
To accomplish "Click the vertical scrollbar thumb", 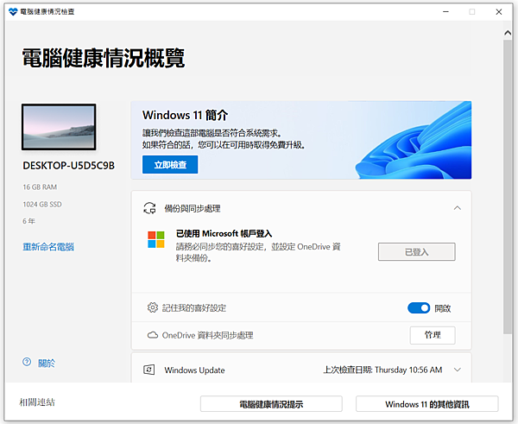I will click(508, 187).
